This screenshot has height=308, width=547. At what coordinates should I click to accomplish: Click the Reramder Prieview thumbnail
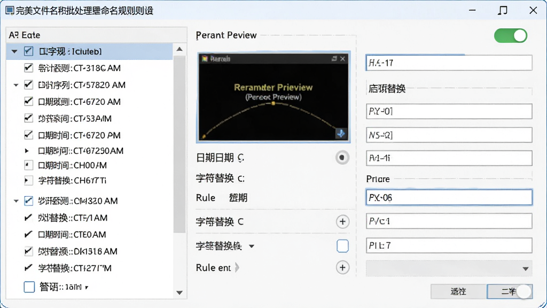click(273, 97)
